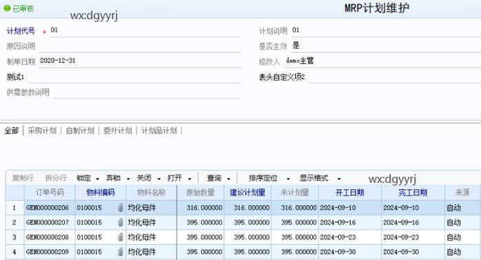
Task: Open the 显示格式 dropdown arrow
Action: pyautogui.click(x=339, y=179)
